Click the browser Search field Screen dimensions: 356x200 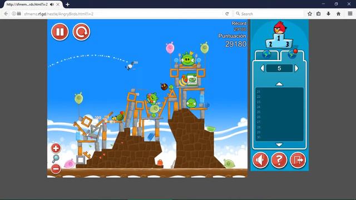(x=269, y=14)
